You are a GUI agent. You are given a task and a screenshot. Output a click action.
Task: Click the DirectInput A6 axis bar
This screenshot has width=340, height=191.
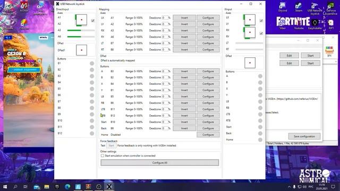click(81, 37)
